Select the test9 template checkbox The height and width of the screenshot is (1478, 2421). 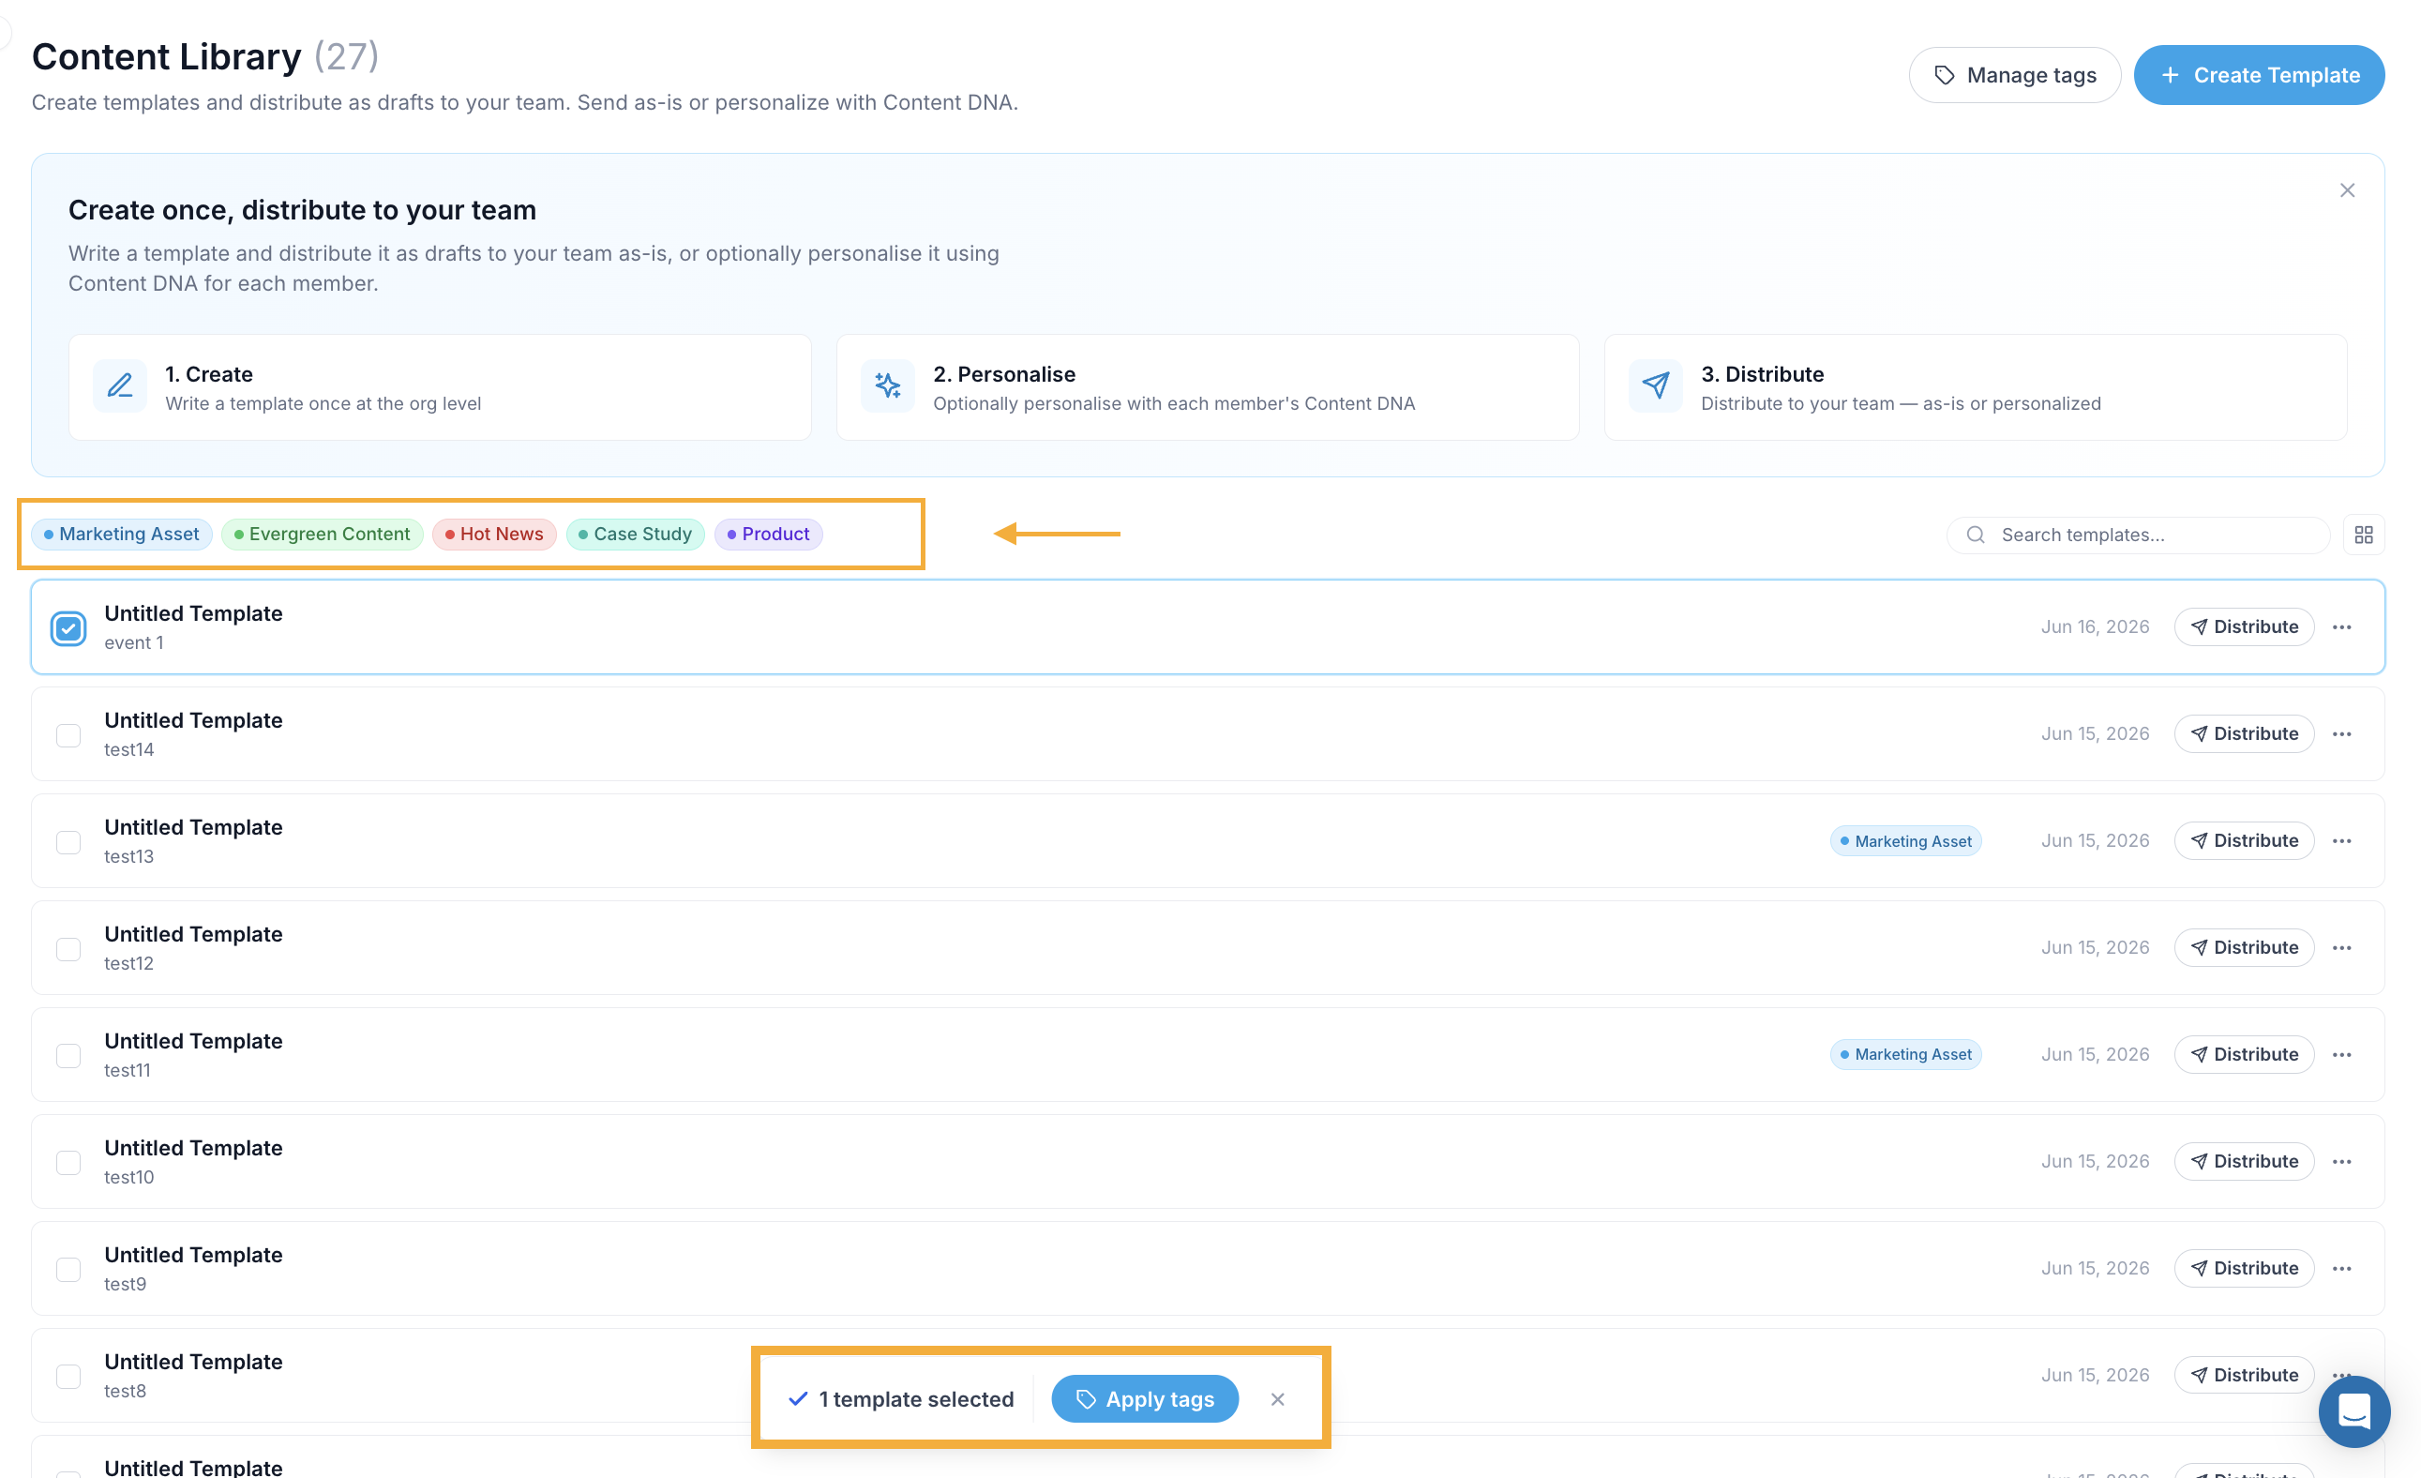tap(68, 1270)
